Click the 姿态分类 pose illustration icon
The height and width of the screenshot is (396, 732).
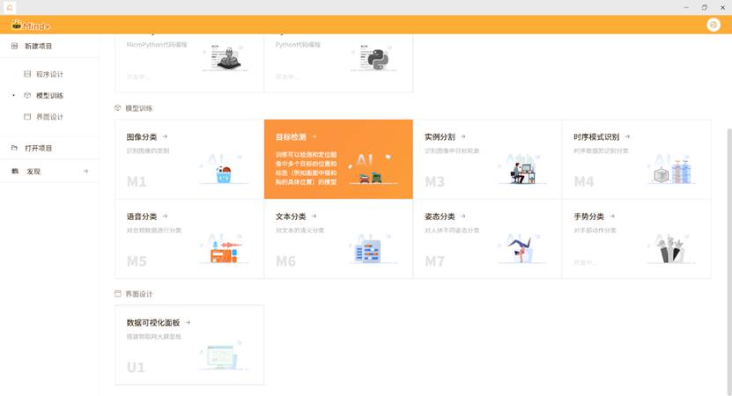click(523, 251)
